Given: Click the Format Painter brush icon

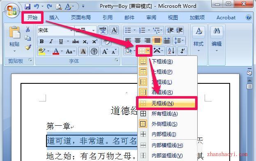Looking at the screenshot, I should [28, 47].
